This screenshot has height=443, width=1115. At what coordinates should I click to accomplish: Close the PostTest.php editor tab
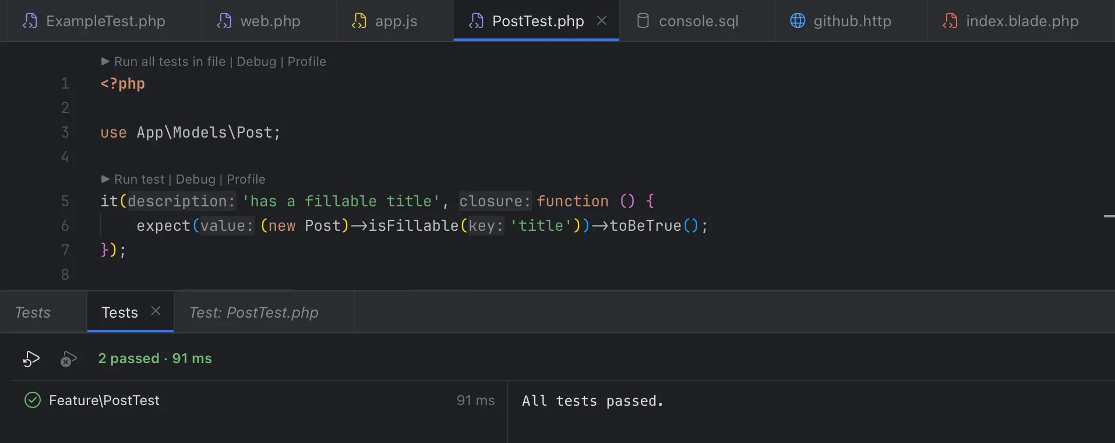602,20
